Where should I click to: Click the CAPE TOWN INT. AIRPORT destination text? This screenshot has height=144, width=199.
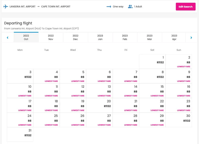56,6
